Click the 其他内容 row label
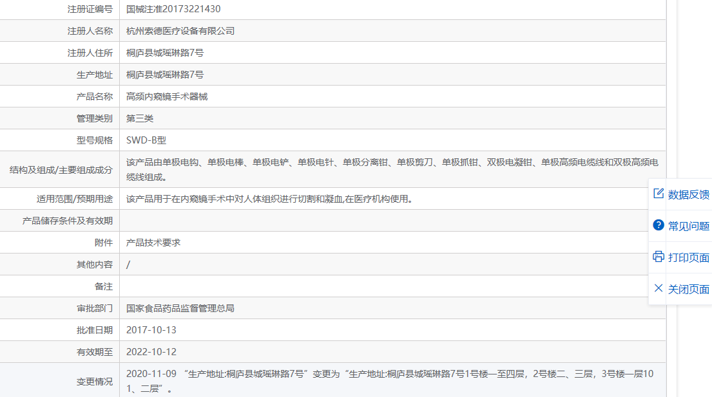 [x=95, y=264]
